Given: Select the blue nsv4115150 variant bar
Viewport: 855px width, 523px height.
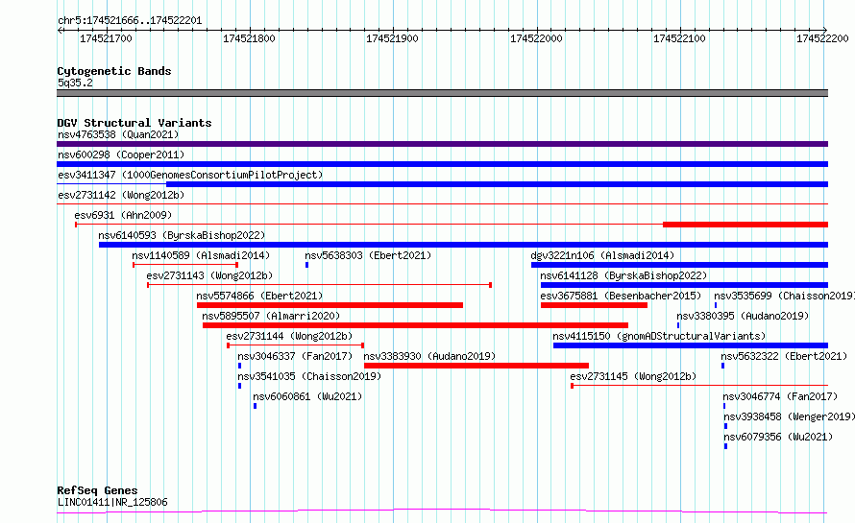Looking at the screenshot, I should pos(691,345).
